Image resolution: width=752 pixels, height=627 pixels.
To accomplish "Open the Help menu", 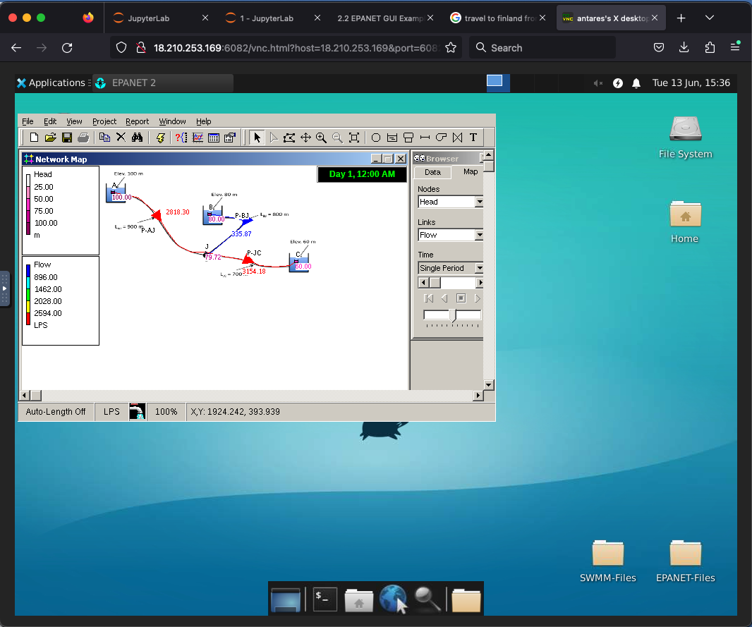I will pos(203,121).
